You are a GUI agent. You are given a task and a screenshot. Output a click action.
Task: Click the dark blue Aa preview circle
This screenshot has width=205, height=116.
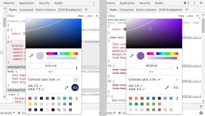[75, 87]
